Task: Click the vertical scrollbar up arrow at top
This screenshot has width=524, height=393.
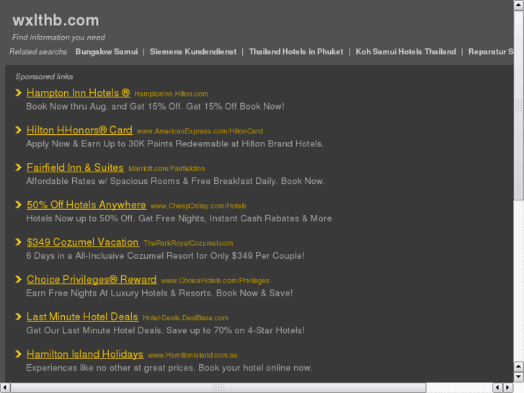Action: pos(519,5)
